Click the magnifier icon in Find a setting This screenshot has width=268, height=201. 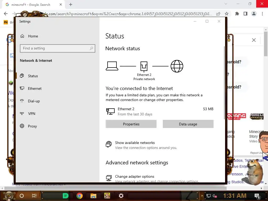[x=91, y=48]
